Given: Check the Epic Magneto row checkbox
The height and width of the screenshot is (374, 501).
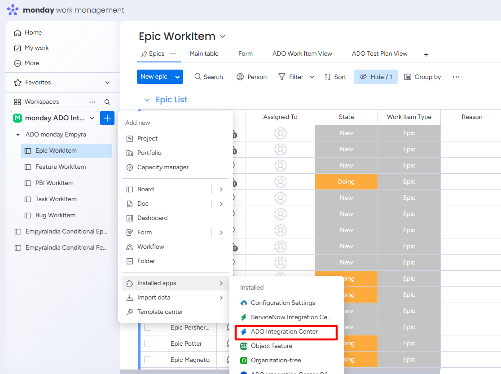Looking at the screenshot, I should point(148,360).
